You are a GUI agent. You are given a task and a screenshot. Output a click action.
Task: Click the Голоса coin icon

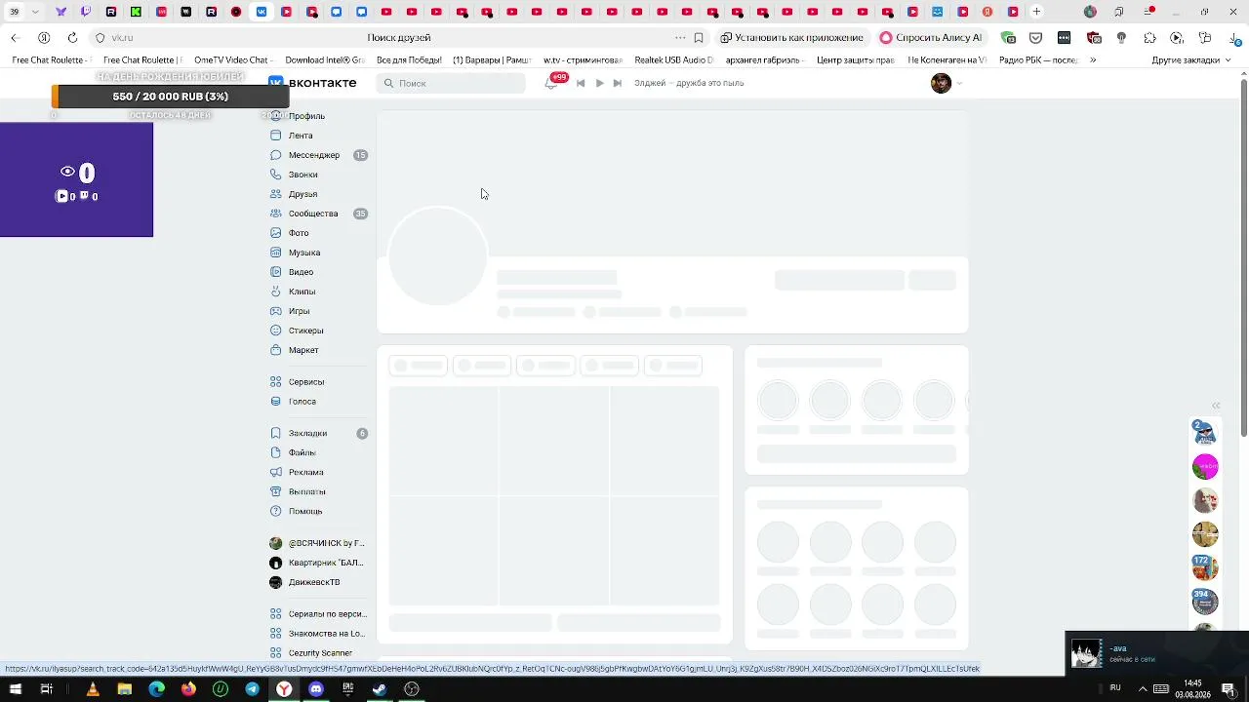(276, 402)
